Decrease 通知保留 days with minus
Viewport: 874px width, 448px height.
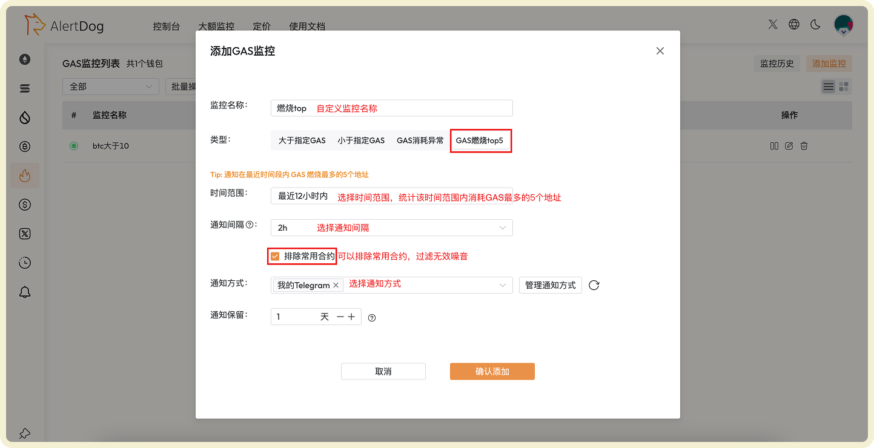point(340,317)
